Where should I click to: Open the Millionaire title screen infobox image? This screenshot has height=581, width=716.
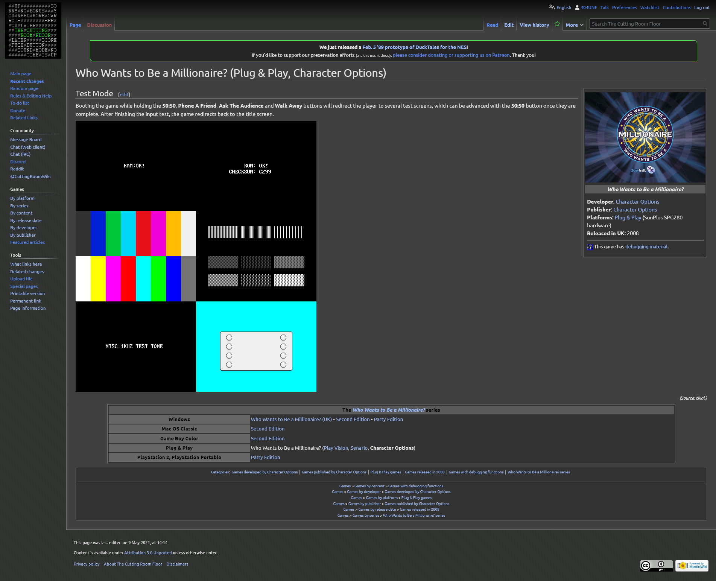(x=645, y=137)
